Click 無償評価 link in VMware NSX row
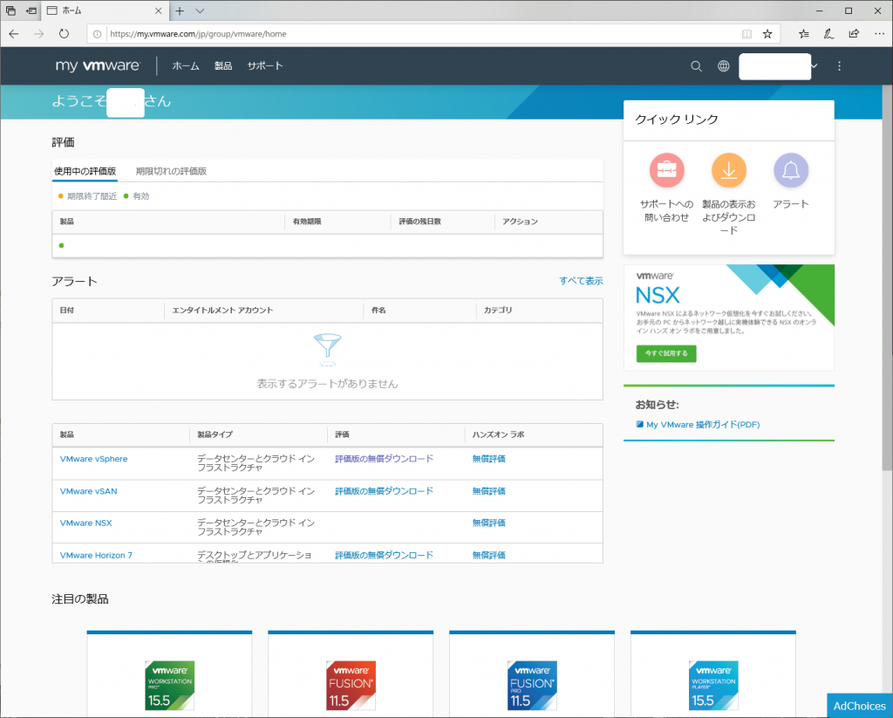 click(x=488, y=523)
